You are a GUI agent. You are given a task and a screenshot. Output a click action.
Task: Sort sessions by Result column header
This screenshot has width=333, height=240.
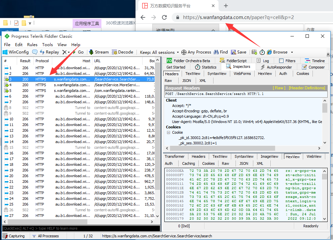(x=25, y=61)
